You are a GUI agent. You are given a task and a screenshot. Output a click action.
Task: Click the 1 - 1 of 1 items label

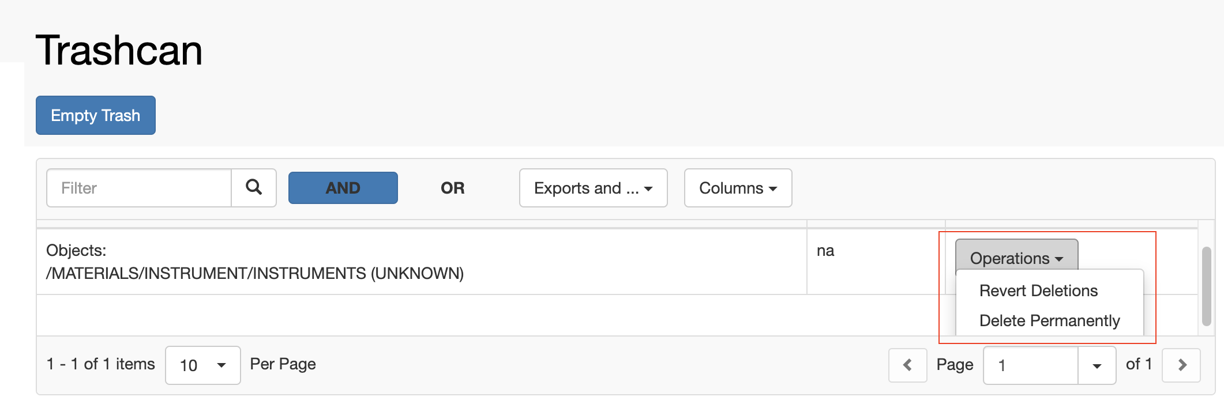[x=101, y=364]
